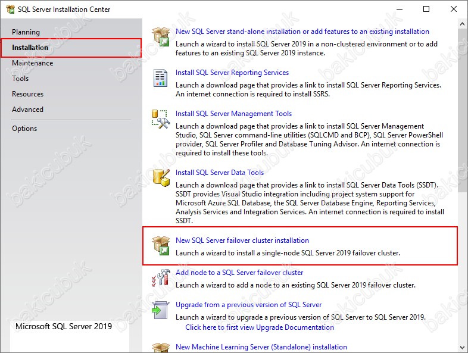Launch New SQL Server stand-alone installation link
Viewport: 468px width, 353px height.
pos(302,32)
